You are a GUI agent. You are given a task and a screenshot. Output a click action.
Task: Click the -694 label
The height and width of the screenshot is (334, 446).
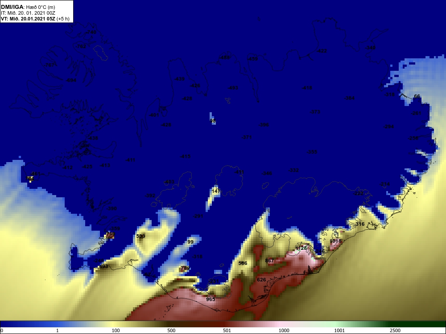[71, 80]
